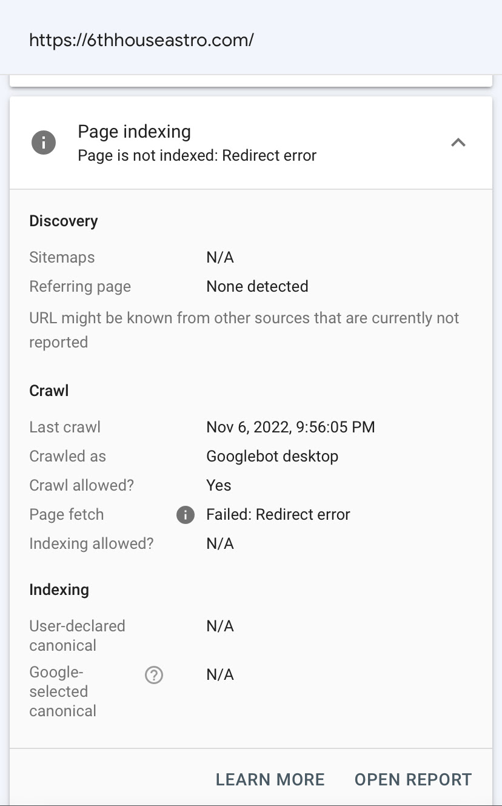Click the Crawl allowed 'Yes' value
The image size is (502, 806).
pyautogui.click(x=218, y=485)
